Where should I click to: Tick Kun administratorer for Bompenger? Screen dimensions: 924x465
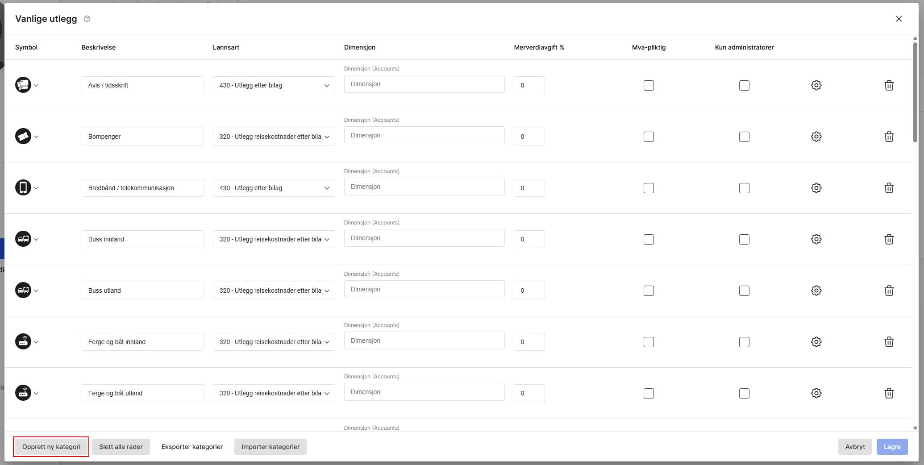point(744,137)
